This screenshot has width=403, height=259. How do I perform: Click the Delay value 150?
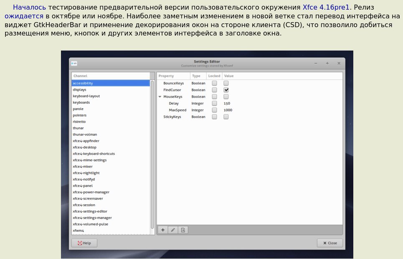[x=227, y=104]
